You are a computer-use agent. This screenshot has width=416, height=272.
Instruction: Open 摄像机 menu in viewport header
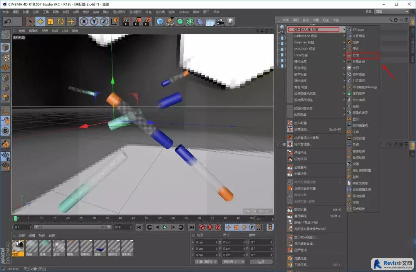pos(33,31)
